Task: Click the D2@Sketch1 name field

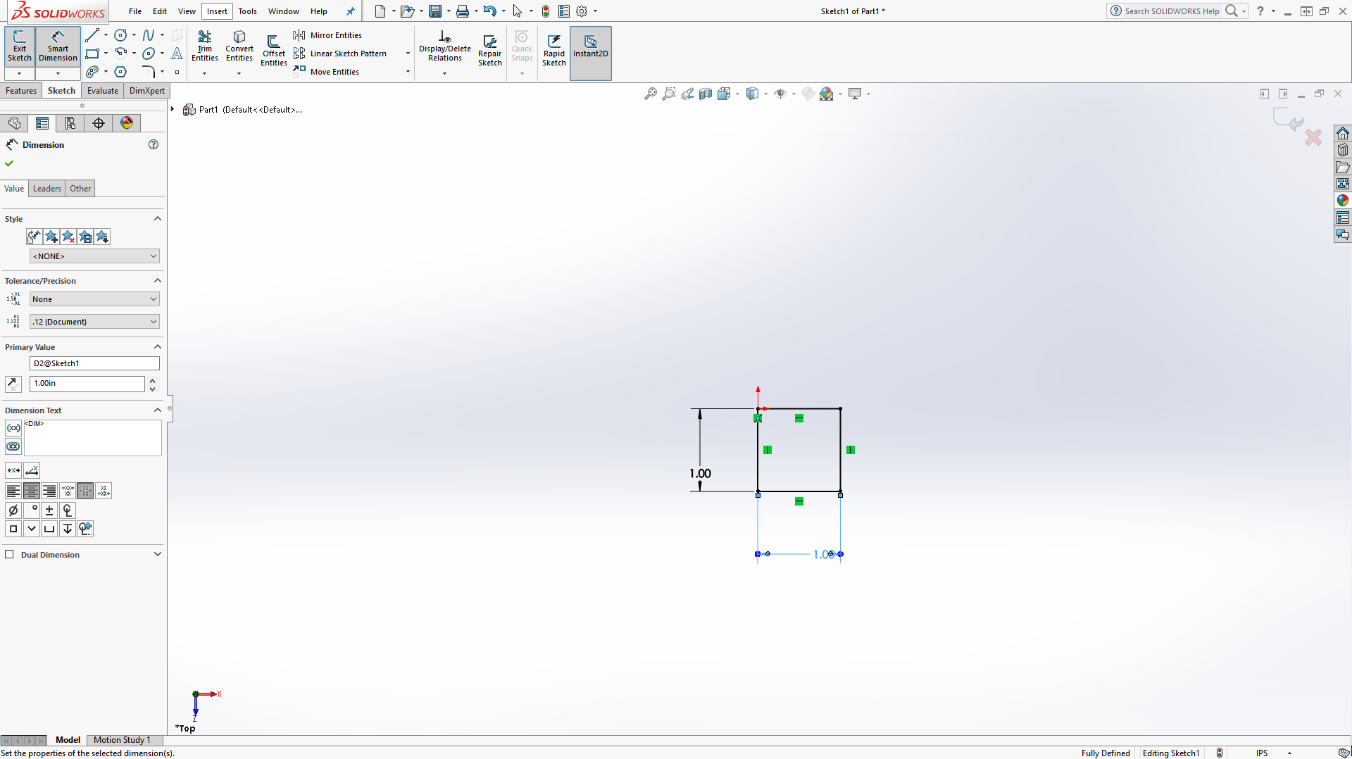Action: point(94,363)
